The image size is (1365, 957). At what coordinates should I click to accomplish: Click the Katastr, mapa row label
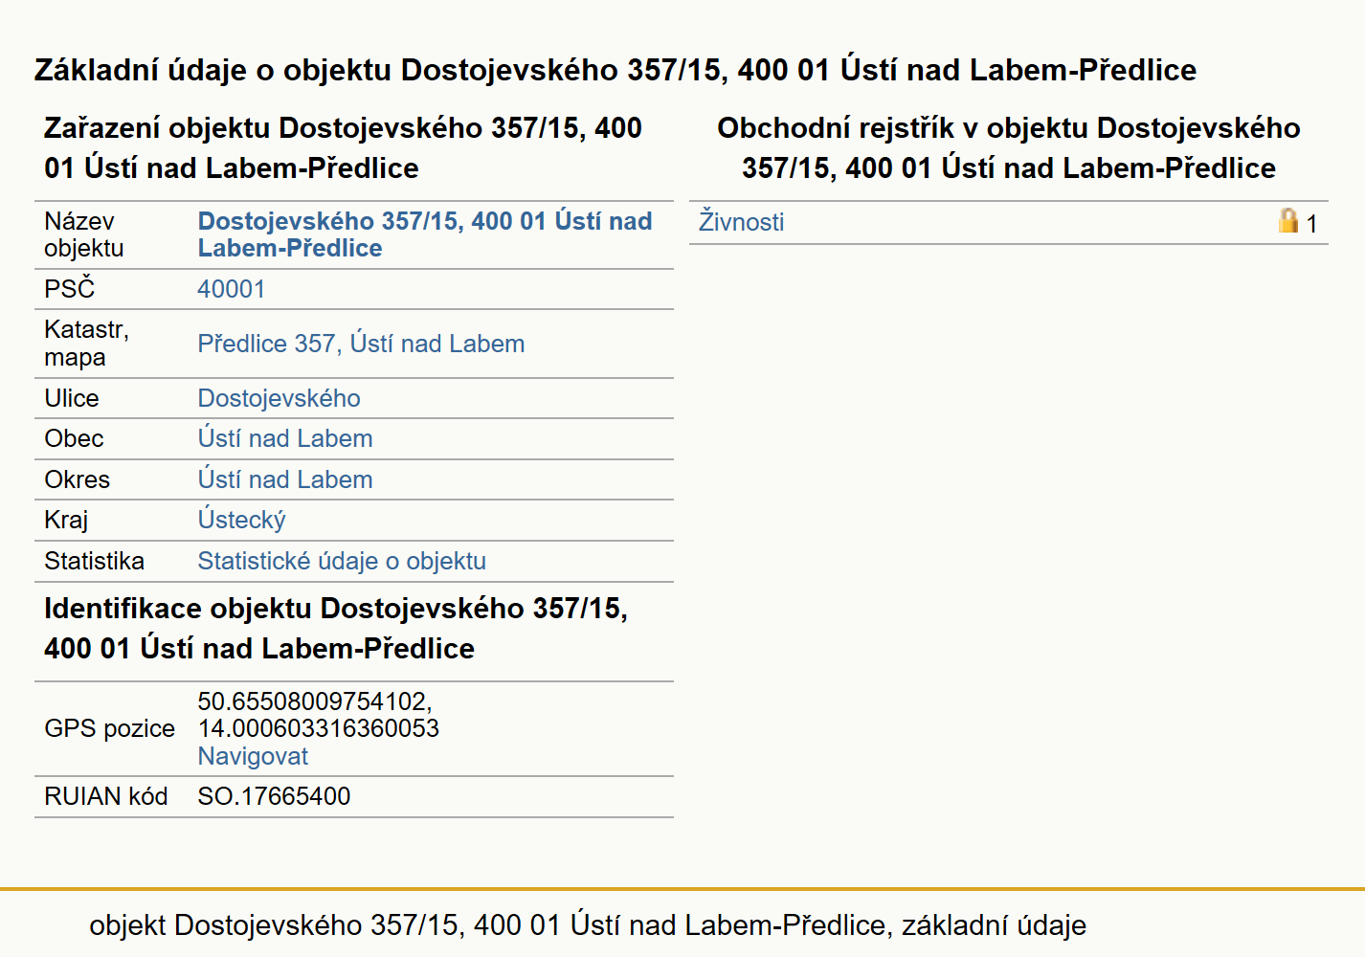(x=87, y=344)
